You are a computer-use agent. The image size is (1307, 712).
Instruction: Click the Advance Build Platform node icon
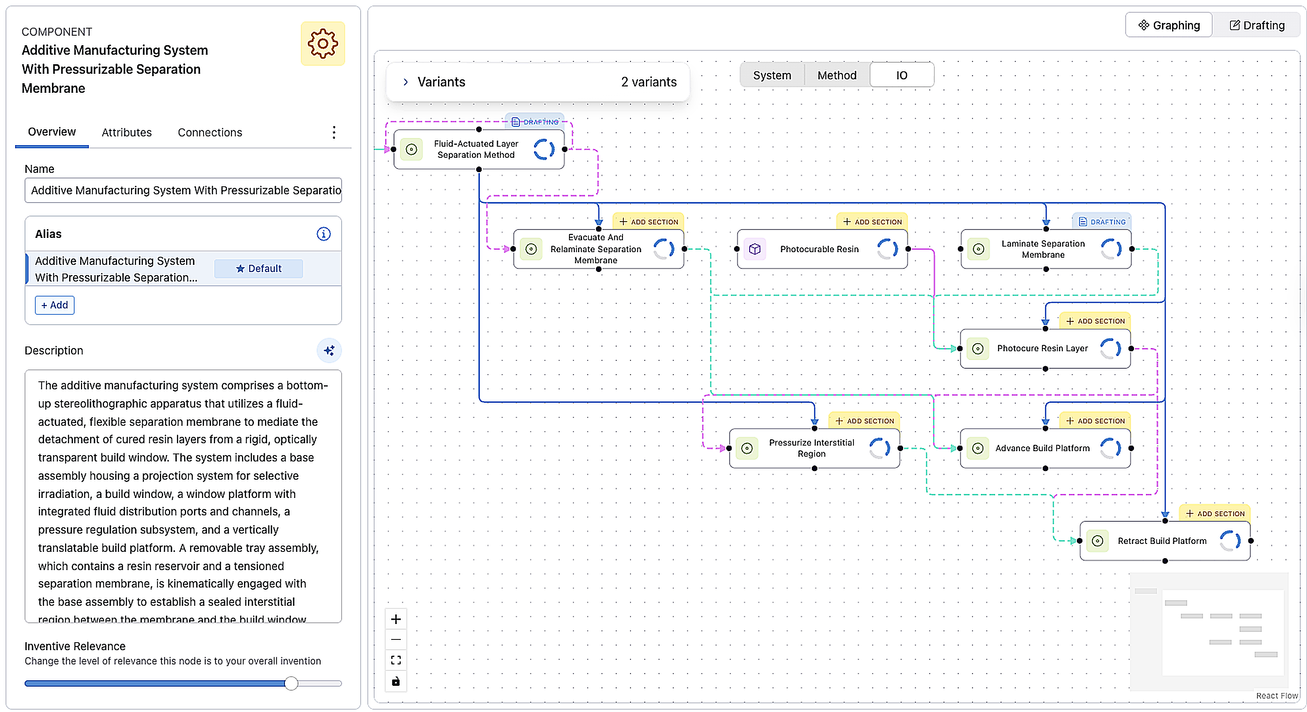[978, 448]
